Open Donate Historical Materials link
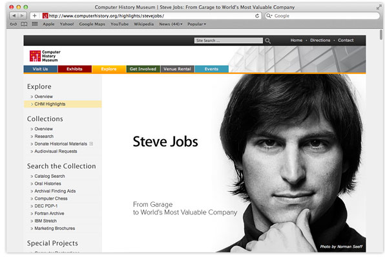Screen dimensions: 385x257 (61, 144)
